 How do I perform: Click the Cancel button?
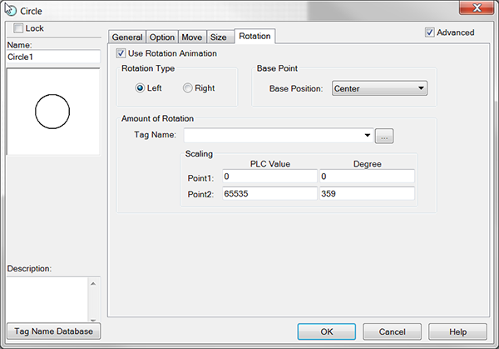click(x=386, y=332)
